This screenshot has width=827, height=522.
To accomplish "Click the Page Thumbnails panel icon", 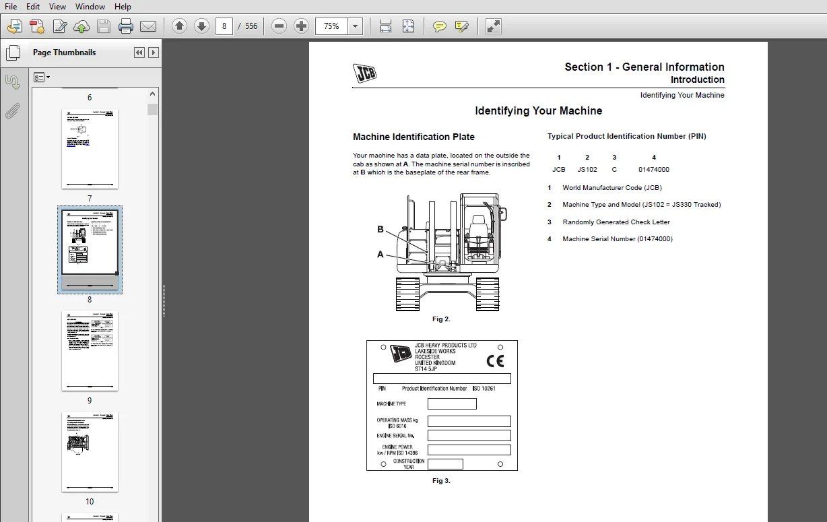I will pyautogui.click(x=12, y=53).
